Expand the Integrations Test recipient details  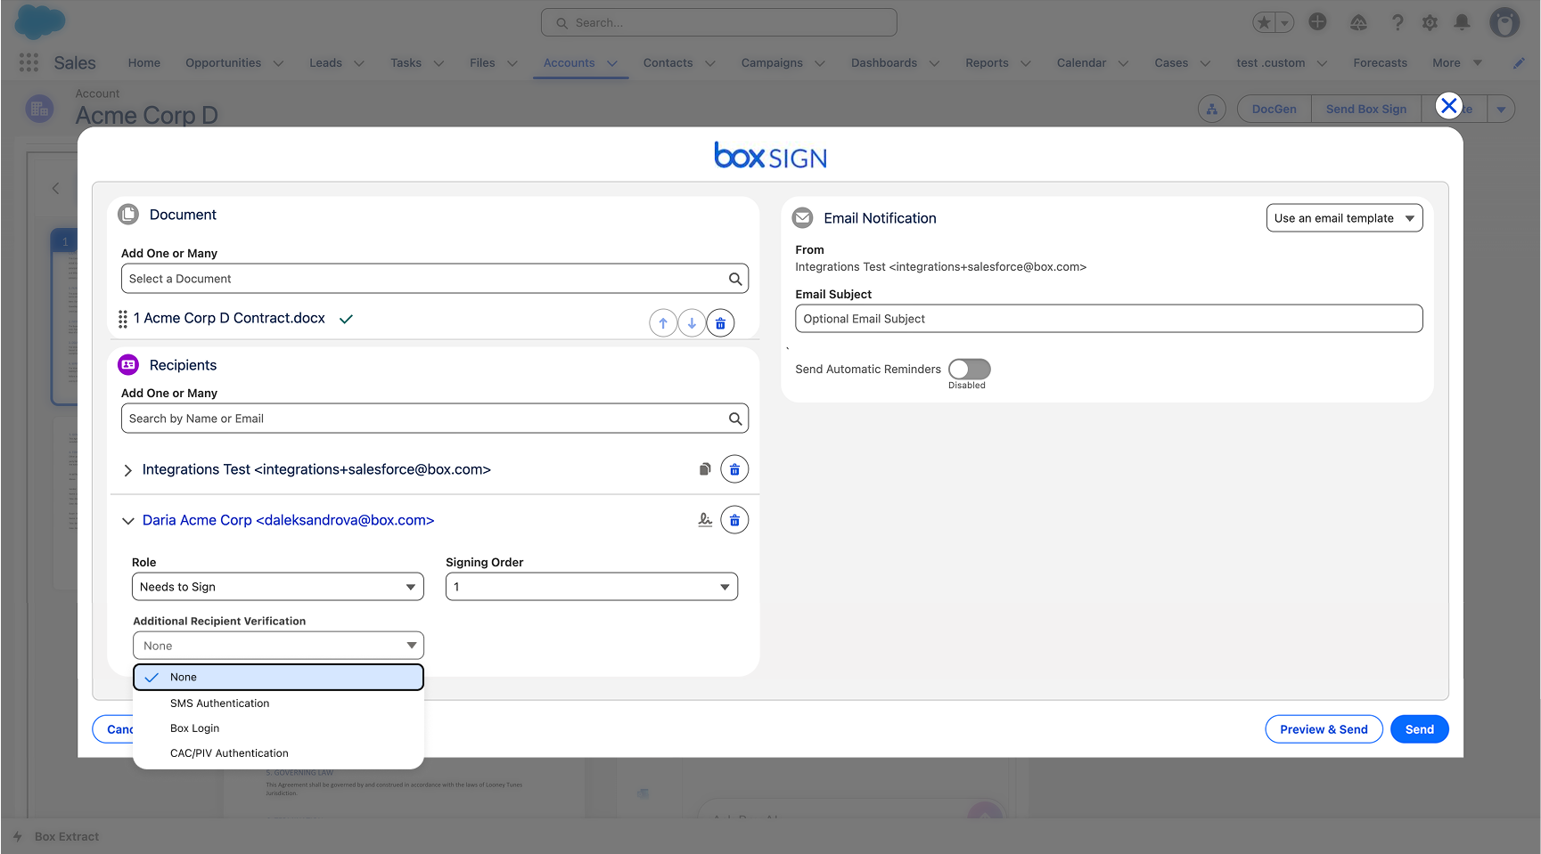pyautogui.click(x=127, y=470)
